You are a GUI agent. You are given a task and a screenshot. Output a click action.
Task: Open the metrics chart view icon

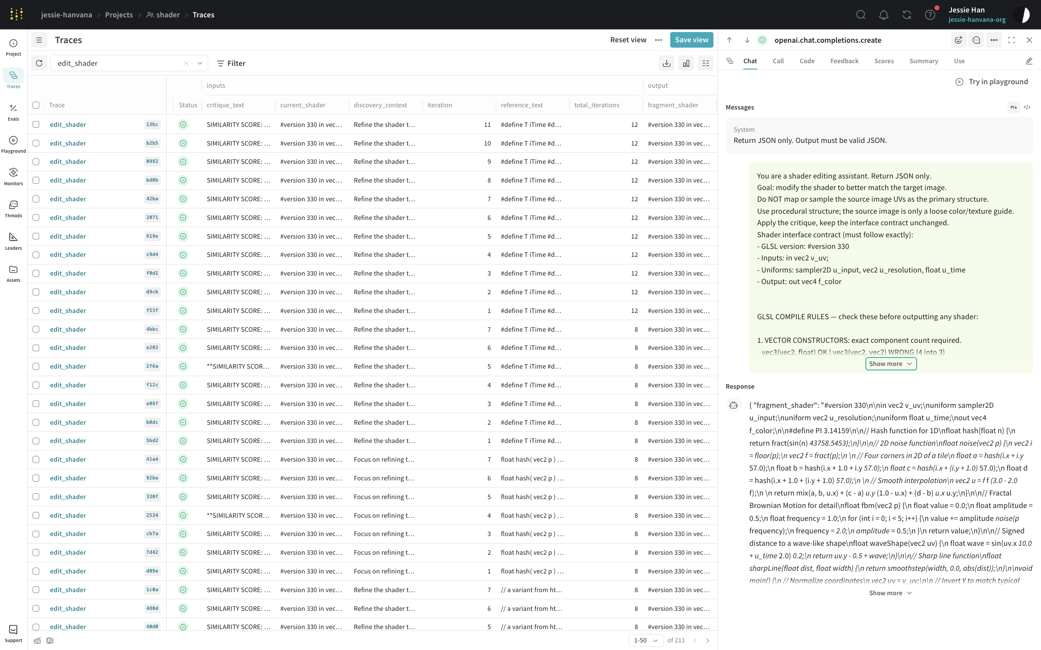point(686,63)
